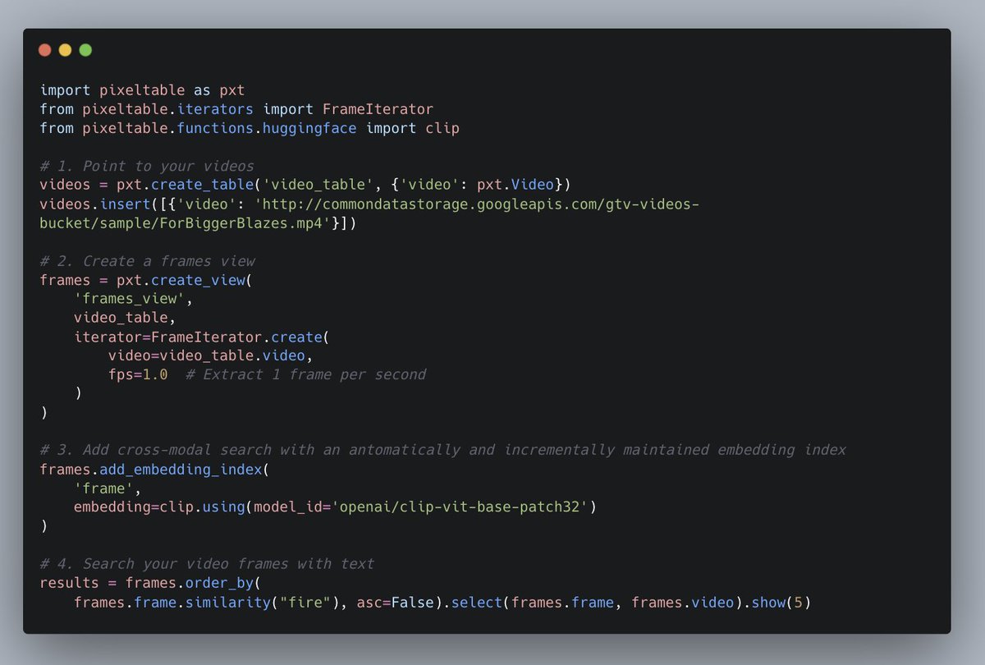Click 'pxt.Video' type in the schema
Image resolution: width=985 pixels, height=665 pixels.
coord(515,185)
